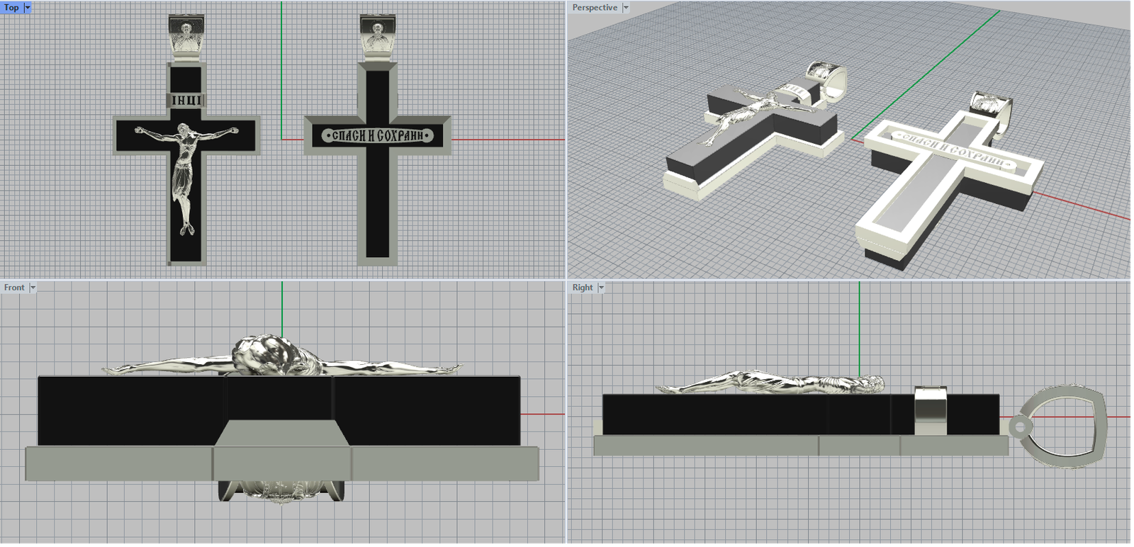The width and height of the screenshot is (1134, 547).
Task: Click the Right viewport title
Action: pos(582,288)
